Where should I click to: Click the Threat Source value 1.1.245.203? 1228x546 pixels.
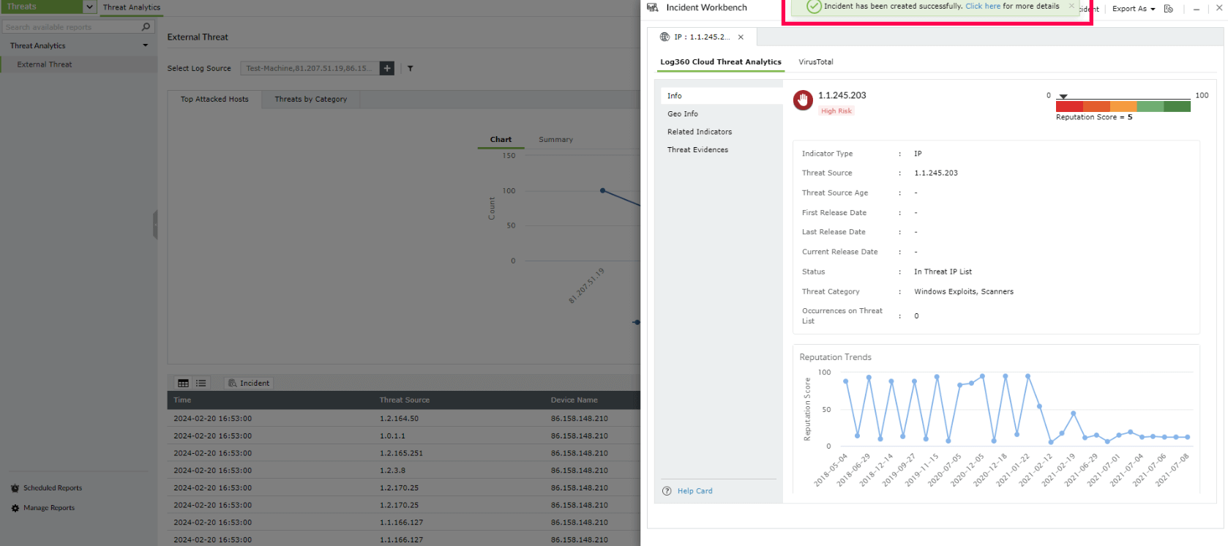pyautogui.click(x=936, y=173)
